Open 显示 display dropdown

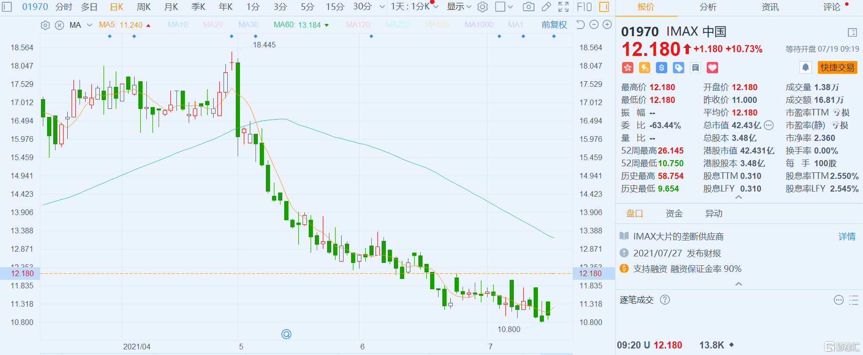pos(459,7)
